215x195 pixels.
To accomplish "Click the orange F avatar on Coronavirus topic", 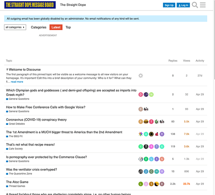I will 141,122.
